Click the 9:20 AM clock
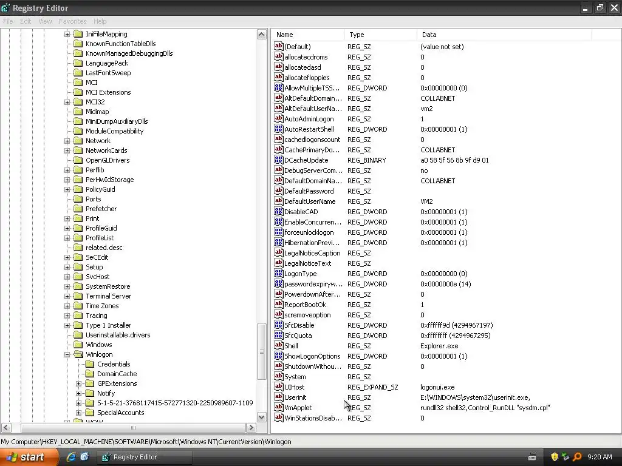The image size is (622, 466). tap(600, 457)
